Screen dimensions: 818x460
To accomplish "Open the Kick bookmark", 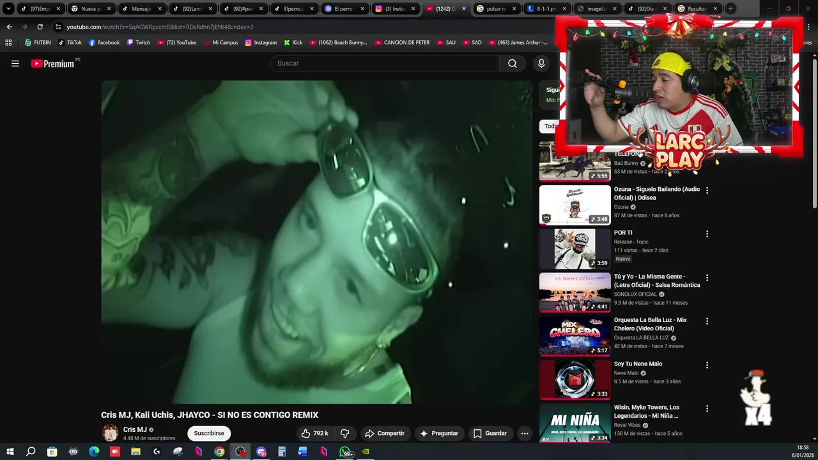I will 293,43.
